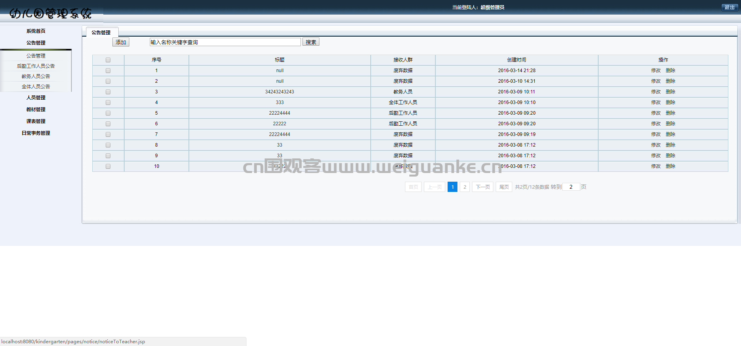Click 修改 for row number 8
Viewport: 741px width, 346px height.
click(x=656, y=145)
